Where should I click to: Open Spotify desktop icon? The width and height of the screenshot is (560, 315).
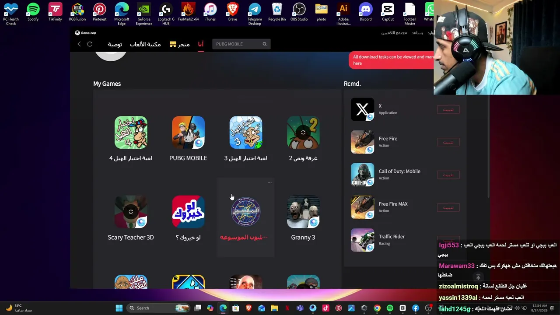point(33,12)
